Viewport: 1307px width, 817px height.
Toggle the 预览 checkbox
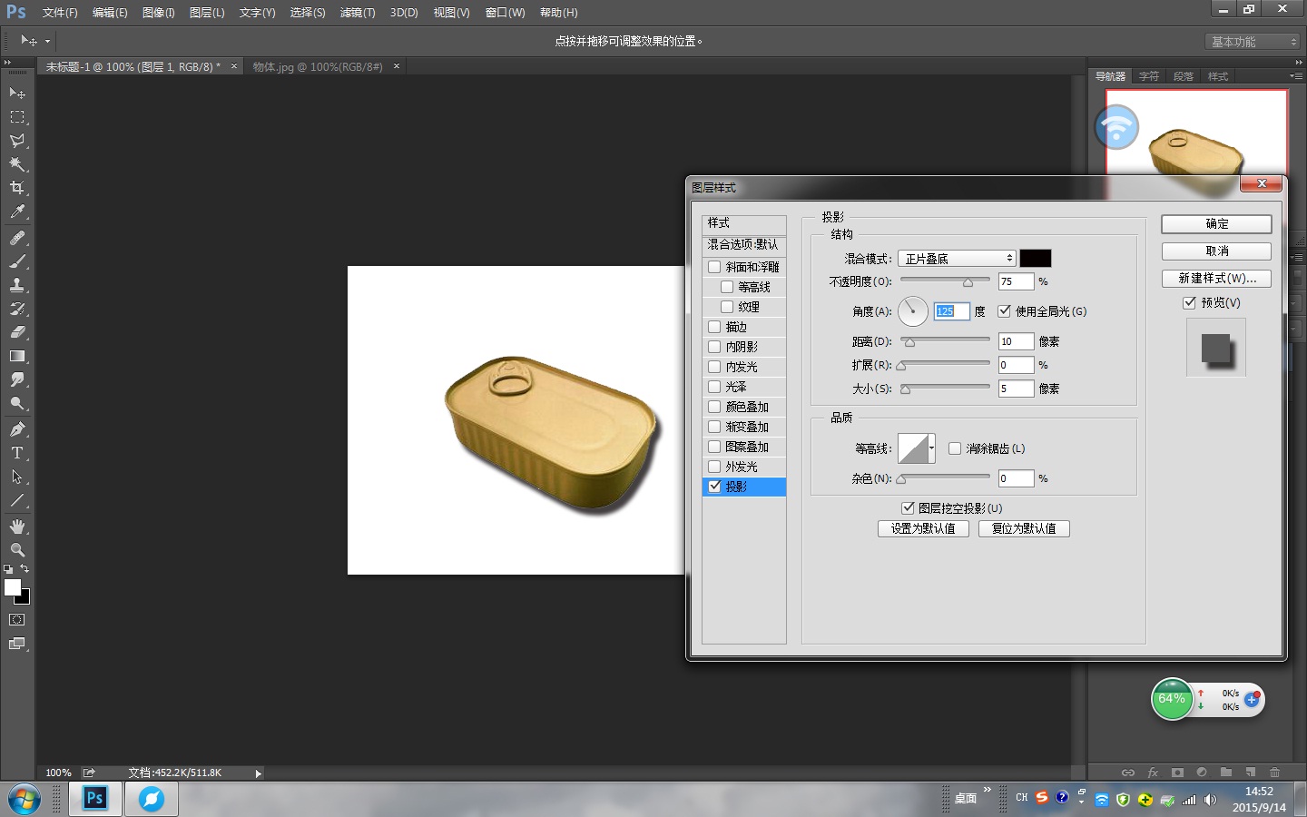point(1189,302)
